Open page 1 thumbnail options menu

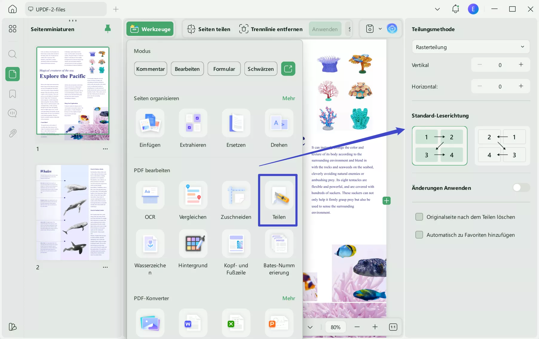(x=105, y=149)
